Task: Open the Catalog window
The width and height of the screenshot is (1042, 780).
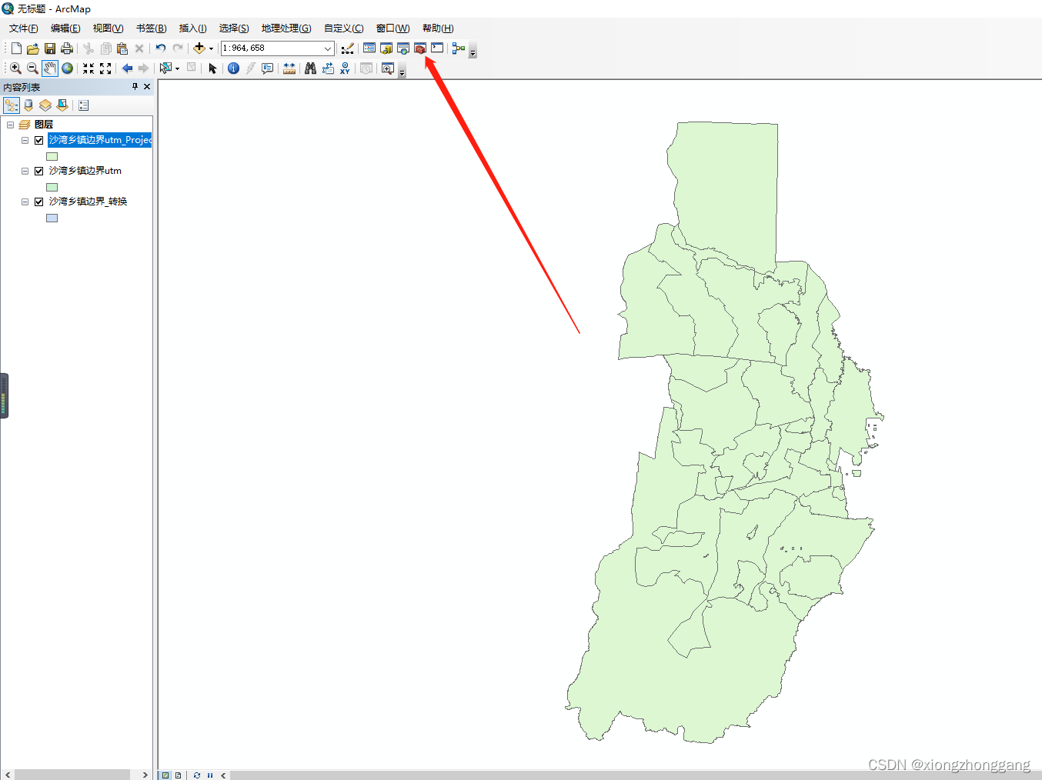Action: [x=386, y=48]
